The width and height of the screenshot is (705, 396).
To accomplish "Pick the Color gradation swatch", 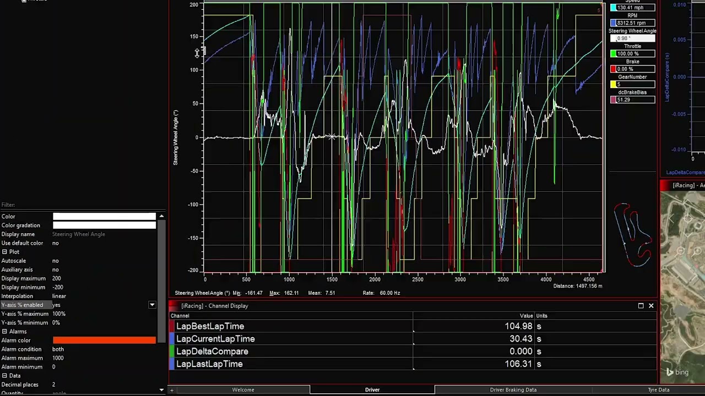I will (x=104, y=226).
